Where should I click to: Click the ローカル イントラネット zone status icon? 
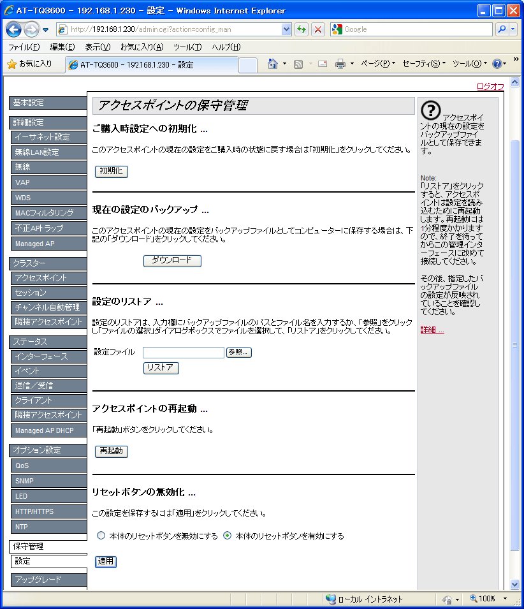[331, 599]
